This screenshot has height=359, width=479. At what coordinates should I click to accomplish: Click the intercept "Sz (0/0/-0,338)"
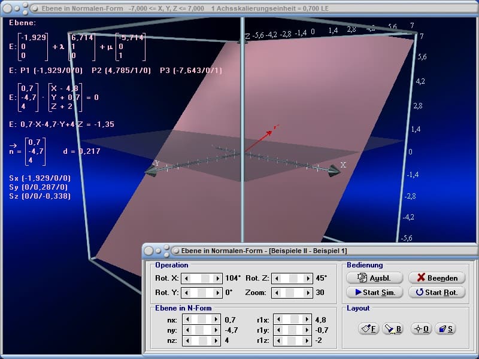(x=40, y=196)
